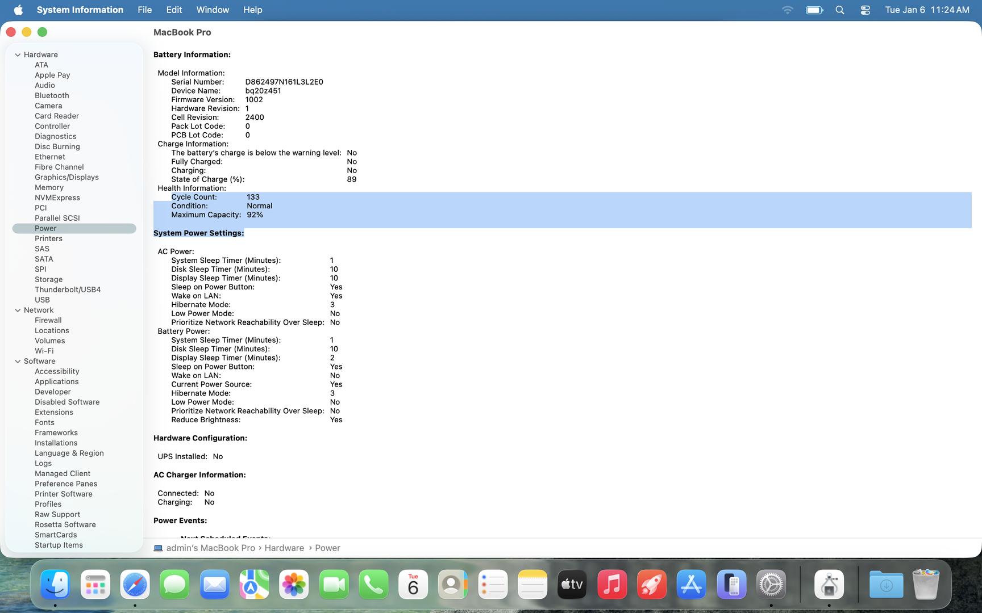
Task: Click the battery status icon in the menu bar
Action: point(814,10)
